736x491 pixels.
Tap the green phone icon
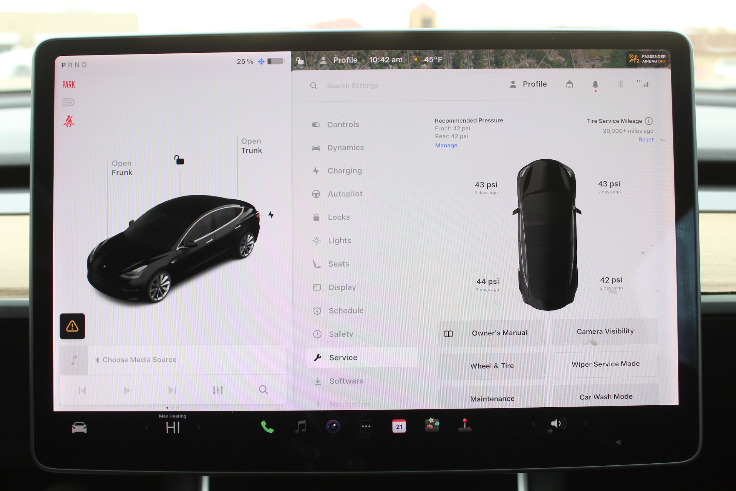pyautogui.click(x=267, y=426)
